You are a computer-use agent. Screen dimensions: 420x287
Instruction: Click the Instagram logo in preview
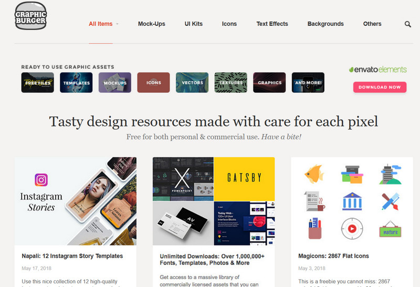(41, 179)
